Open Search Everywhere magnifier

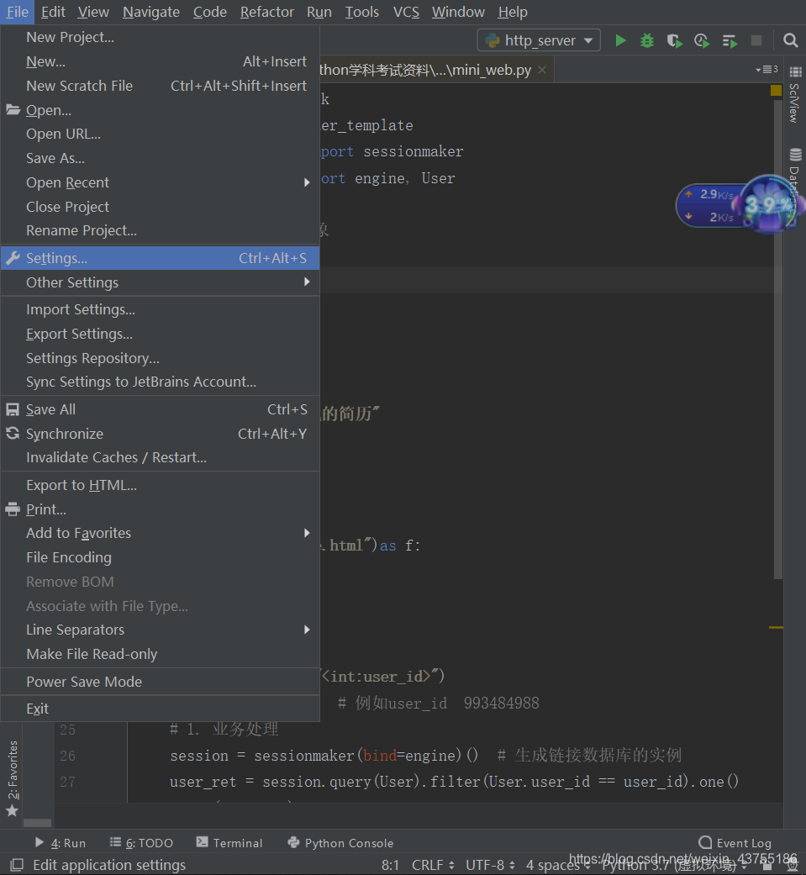click(790, 40)
